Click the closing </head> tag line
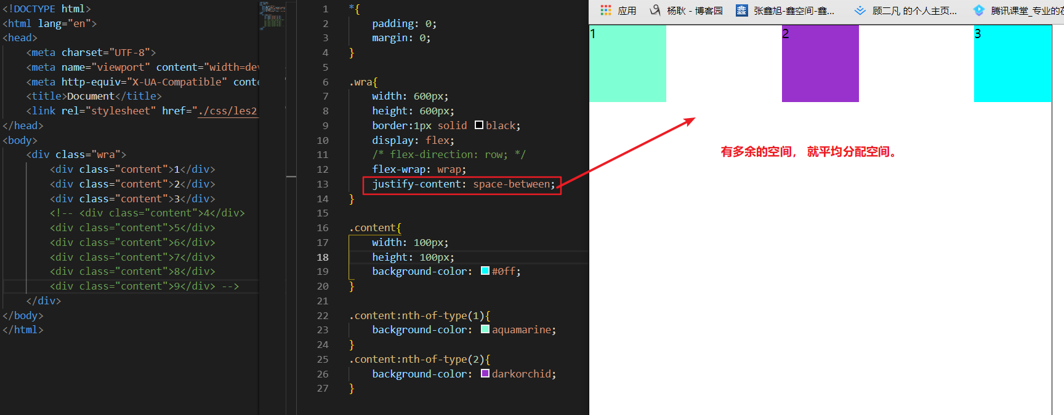Screen dimensions: 1064x415 click(23, 125)
